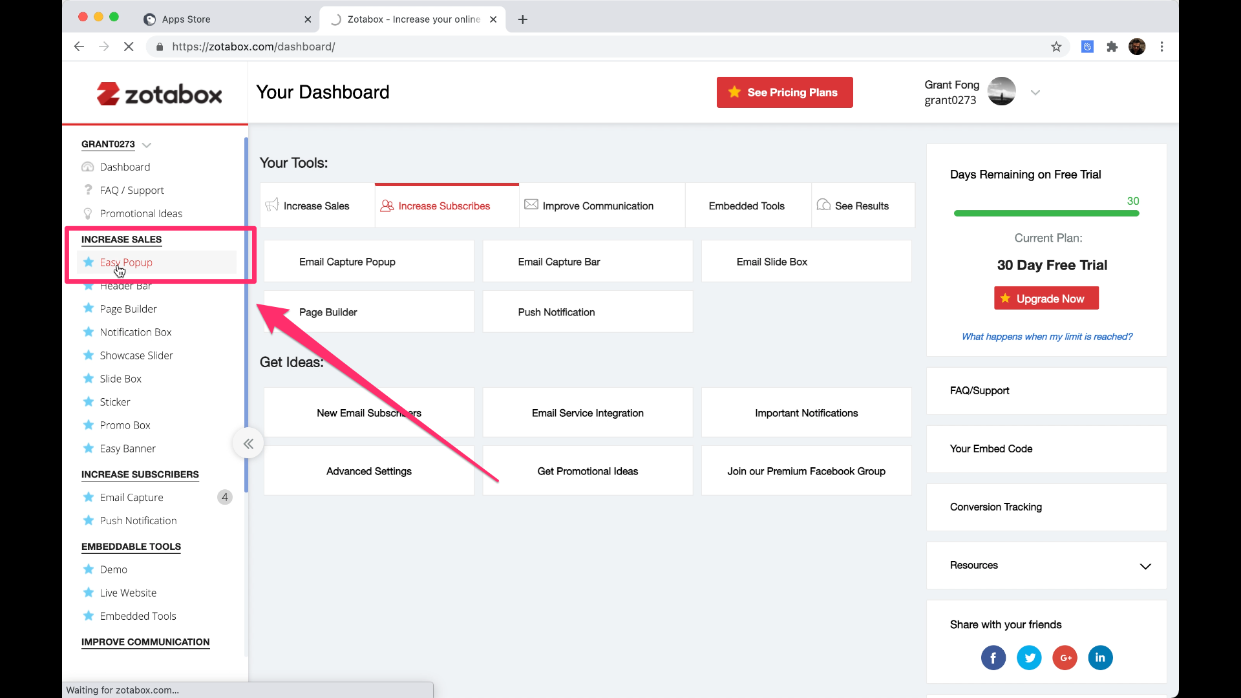Select Page Builder in sidebar
The width and height of the screenshot is (1241, 698).
(x=128, y=309)
